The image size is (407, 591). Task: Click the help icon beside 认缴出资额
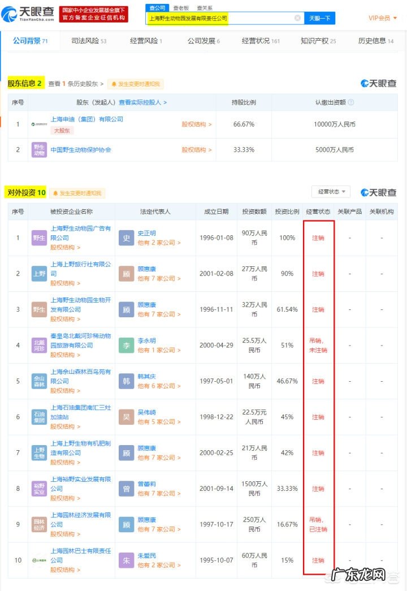[351, 102]
